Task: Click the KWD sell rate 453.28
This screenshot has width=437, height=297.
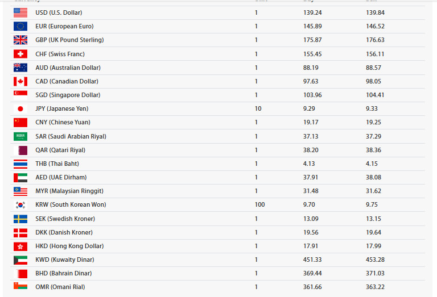Action: (x=374, y=260)
